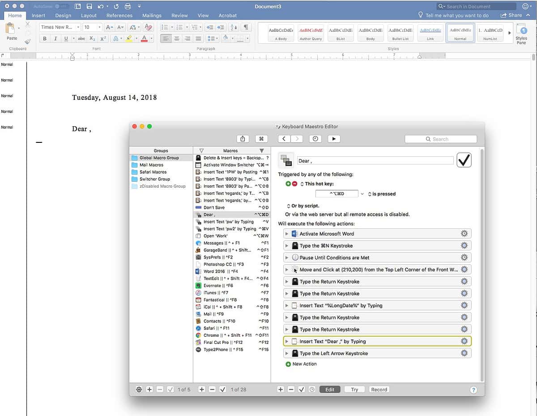Switch to the Mailings tab in Word
The width and height of the screenshot is (537, 416).
[152, 16]
